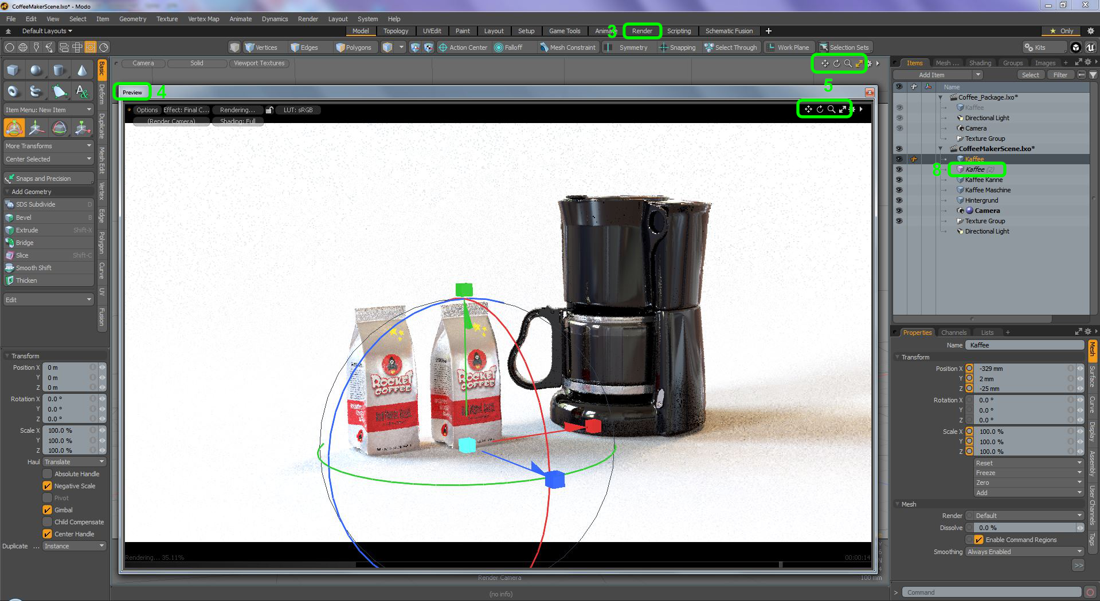This screenshot has width=1100, height=601.
Task: Uncheck the Gimbal checkbox
Action: (x=48, y=510)
